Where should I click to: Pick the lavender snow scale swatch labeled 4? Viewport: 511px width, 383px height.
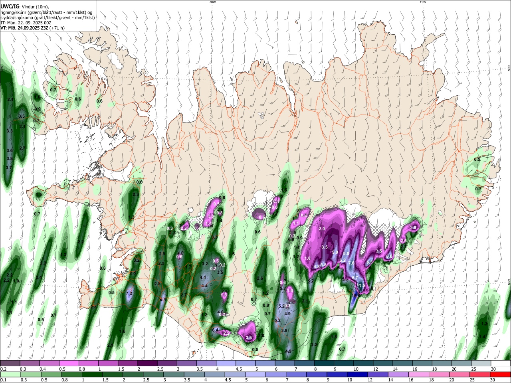coord(226,363)
